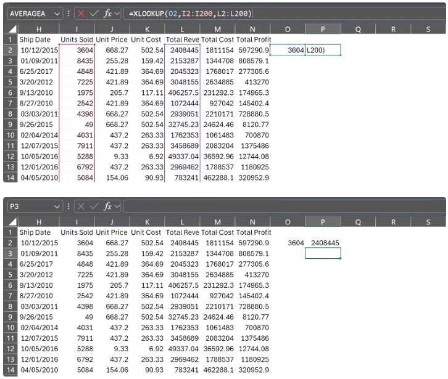Viewport: 448px width, 379px height.
Task: Open Insert Function fx in top window
Action: pos(107,14)
